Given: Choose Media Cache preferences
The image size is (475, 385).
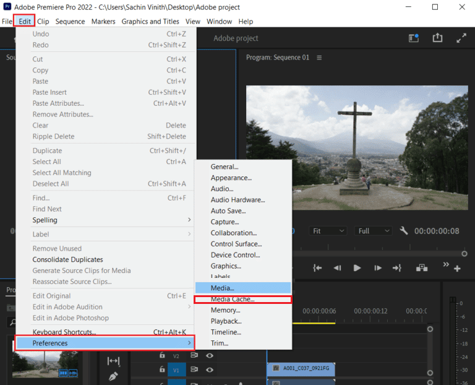Looking at the screenshot, I should [x=243, y=299].
